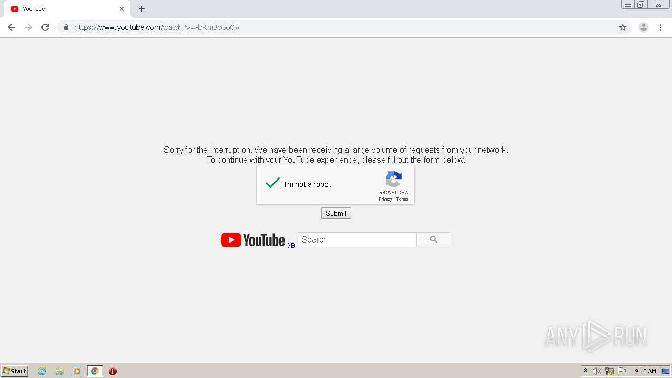Viewport: 672px width, 378px height.
Task: Click the YouTube logo
Action: tap(253, 240)
